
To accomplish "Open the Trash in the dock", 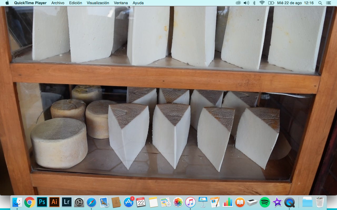I will [x=320, y=202].
